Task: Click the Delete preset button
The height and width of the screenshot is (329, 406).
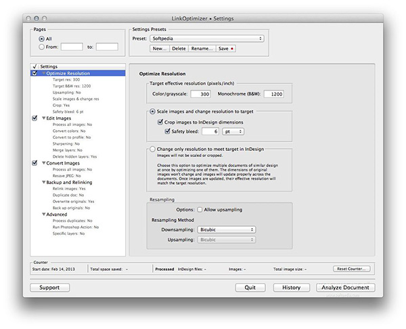Action: point(179,49)
